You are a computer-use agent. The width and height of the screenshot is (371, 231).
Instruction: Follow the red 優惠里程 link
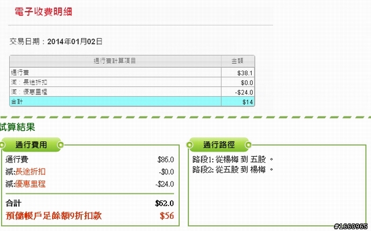pos(30,184)
